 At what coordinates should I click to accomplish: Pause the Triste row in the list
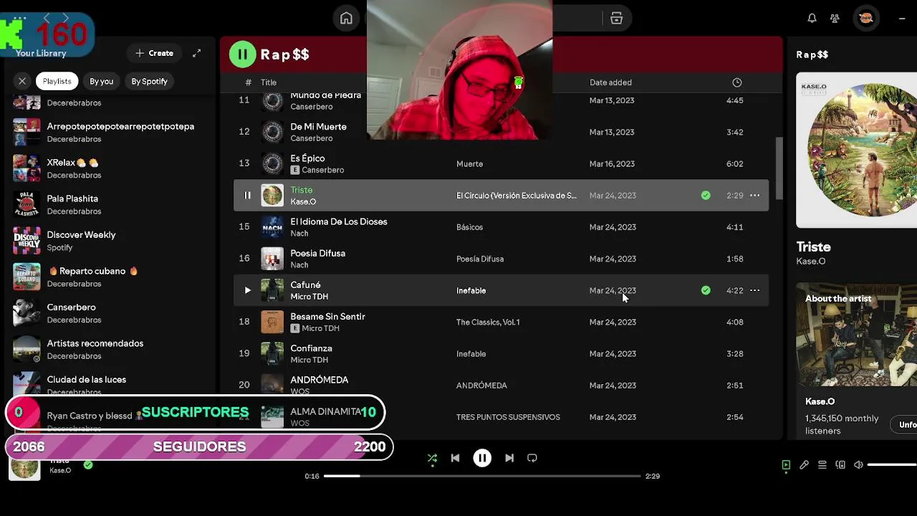pos(247,195)
